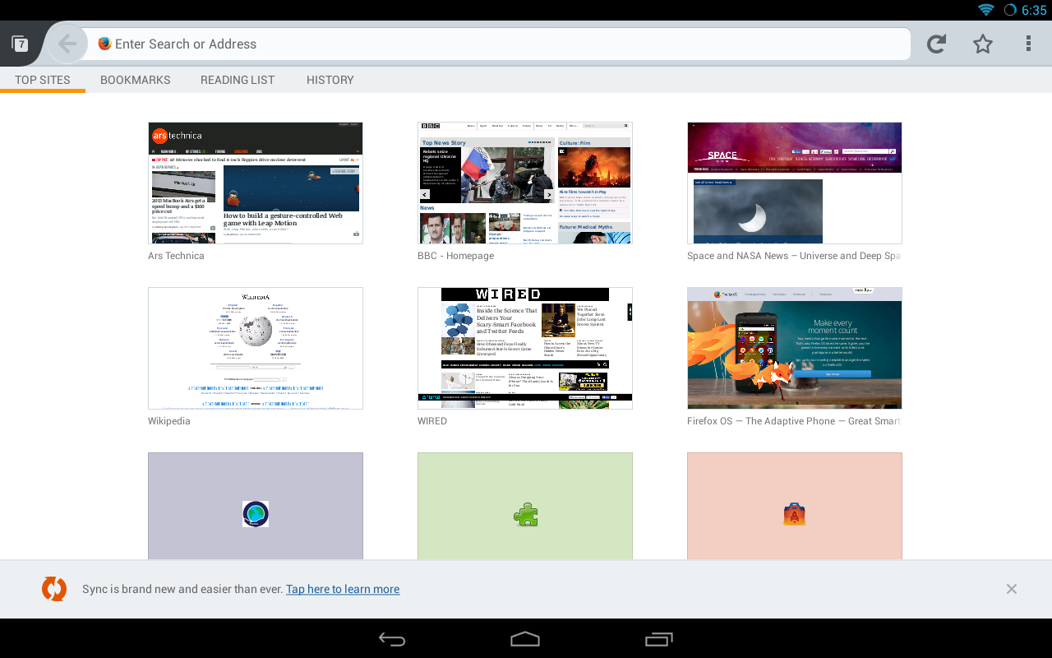Viewport: 1052px width, 658px height.
Task: Reload the current page
Action: click(935, 44)
